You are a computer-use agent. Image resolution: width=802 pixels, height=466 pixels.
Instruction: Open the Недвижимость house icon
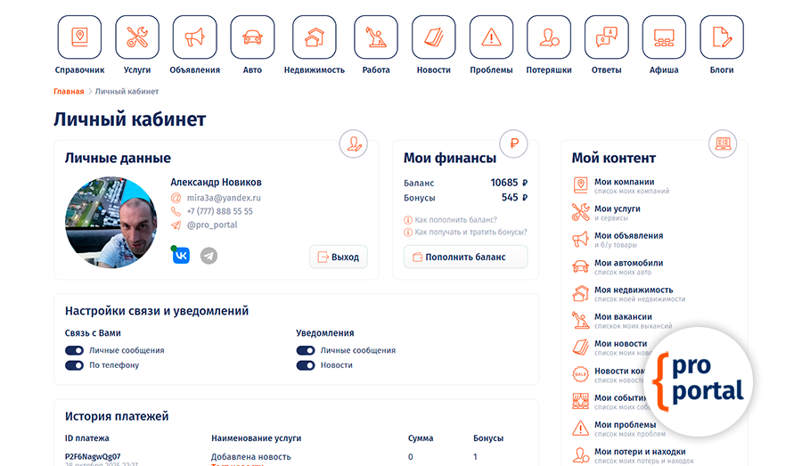tap(315, 37)
